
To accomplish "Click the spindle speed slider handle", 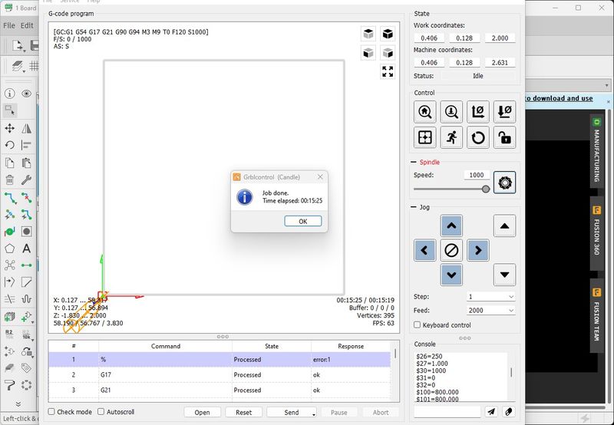I will pyautogui.click(x=486, y=189).
